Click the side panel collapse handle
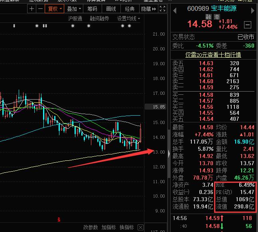This screenshot has height=232, width=258. point(169,154)
